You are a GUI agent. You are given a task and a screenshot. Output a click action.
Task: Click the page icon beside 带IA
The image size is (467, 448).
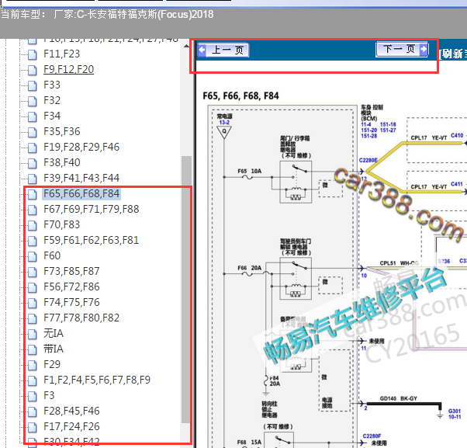(x=32, y=349)
